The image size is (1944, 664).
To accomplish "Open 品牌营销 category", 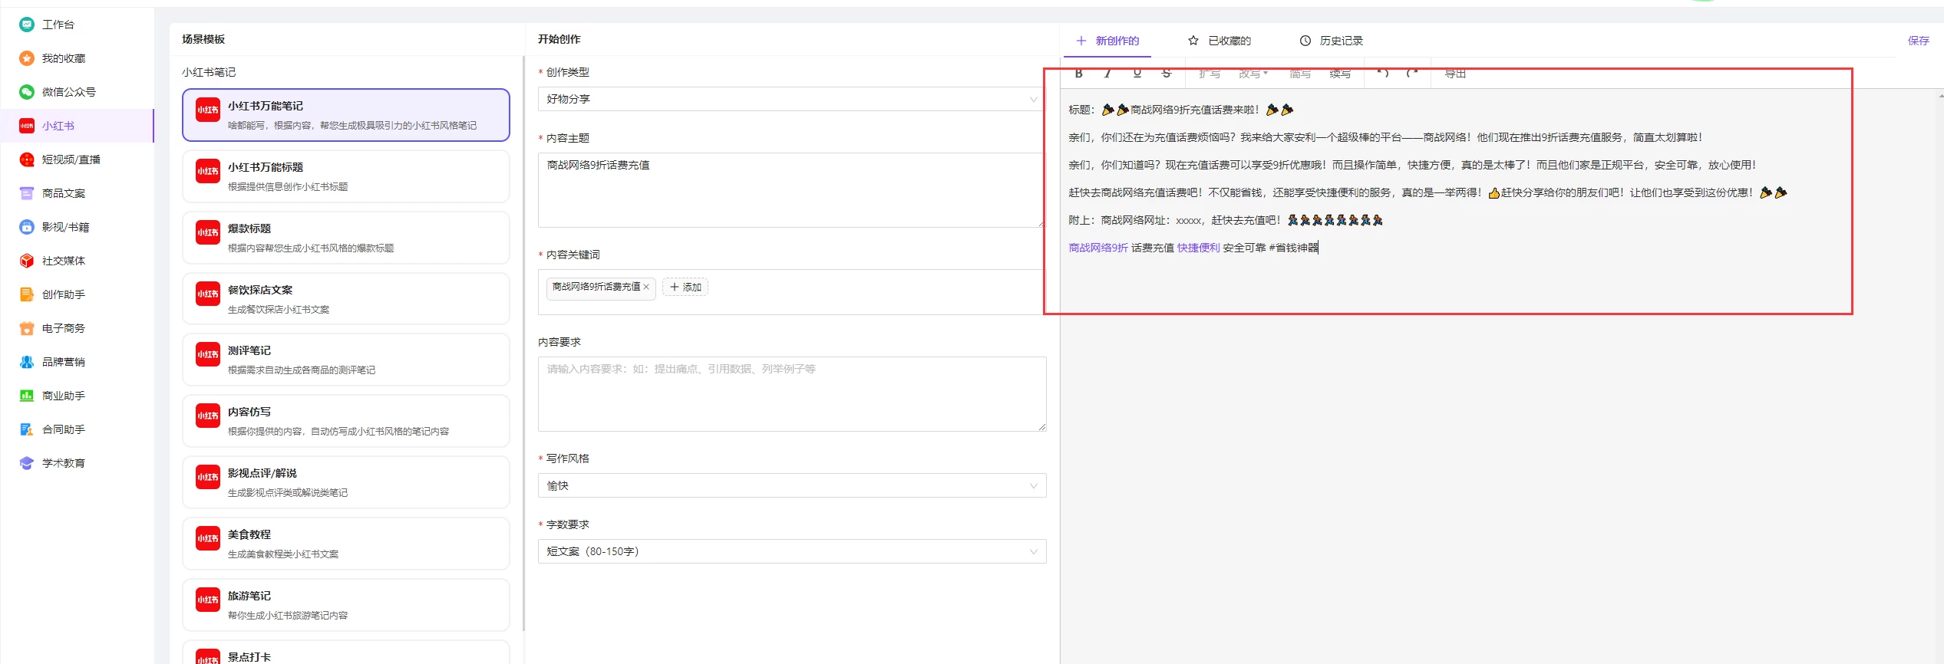I will (x=64, y=362).
